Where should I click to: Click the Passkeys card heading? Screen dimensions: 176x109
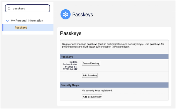(71, 33)
